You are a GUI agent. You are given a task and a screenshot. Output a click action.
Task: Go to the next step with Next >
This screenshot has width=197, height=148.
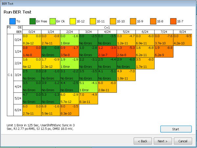coord(163,141)
